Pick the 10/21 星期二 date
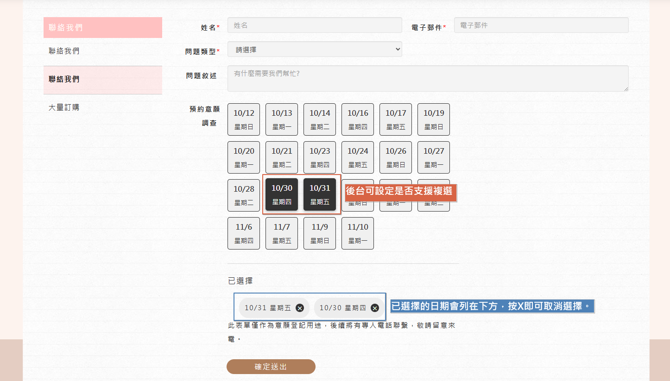 pyautogui.click(x=282, y=157)
